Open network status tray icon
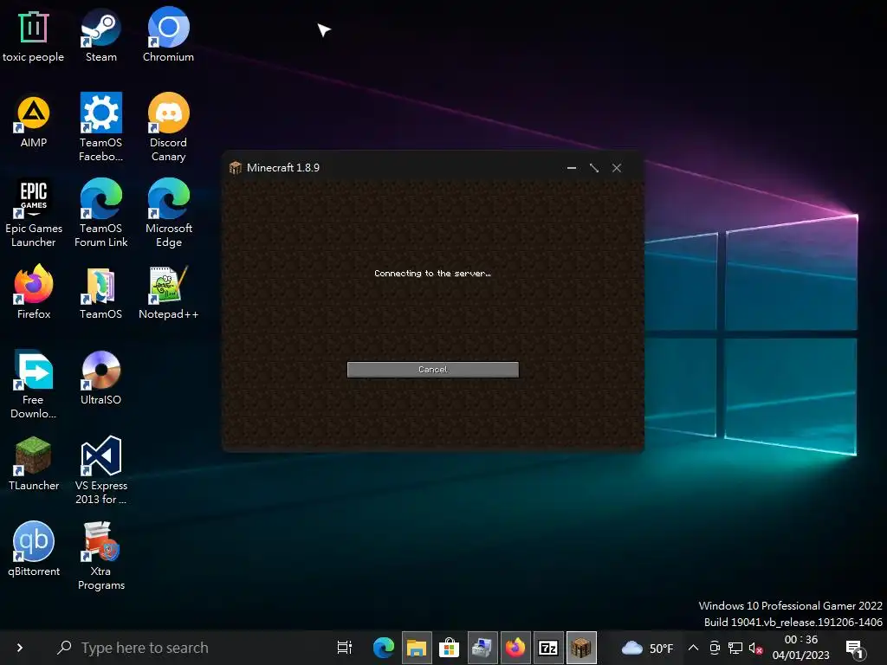The width and height of the screenshot is (887, 665). [x=735, y=648]
